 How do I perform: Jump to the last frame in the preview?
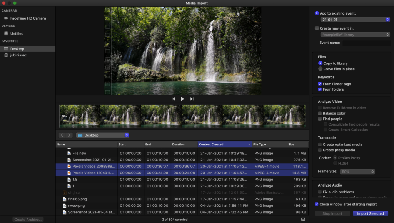[192, 99]
